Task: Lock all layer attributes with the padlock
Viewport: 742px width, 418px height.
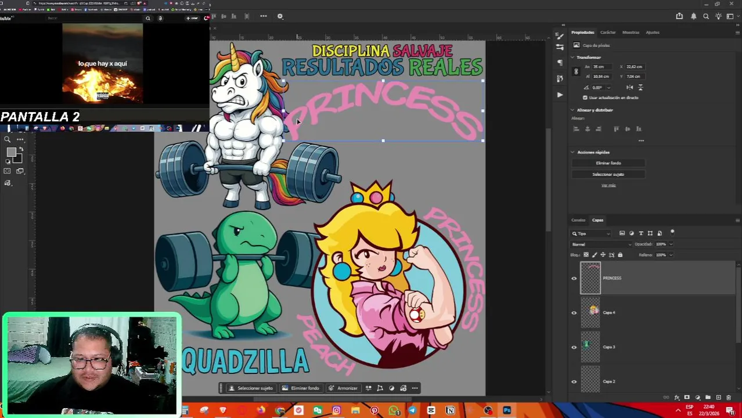Action: coord(620,255)
